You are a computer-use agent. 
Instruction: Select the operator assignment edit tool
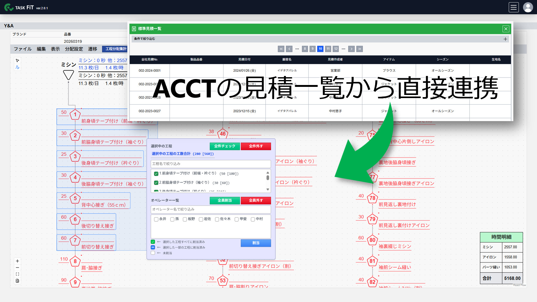point(17,67)
